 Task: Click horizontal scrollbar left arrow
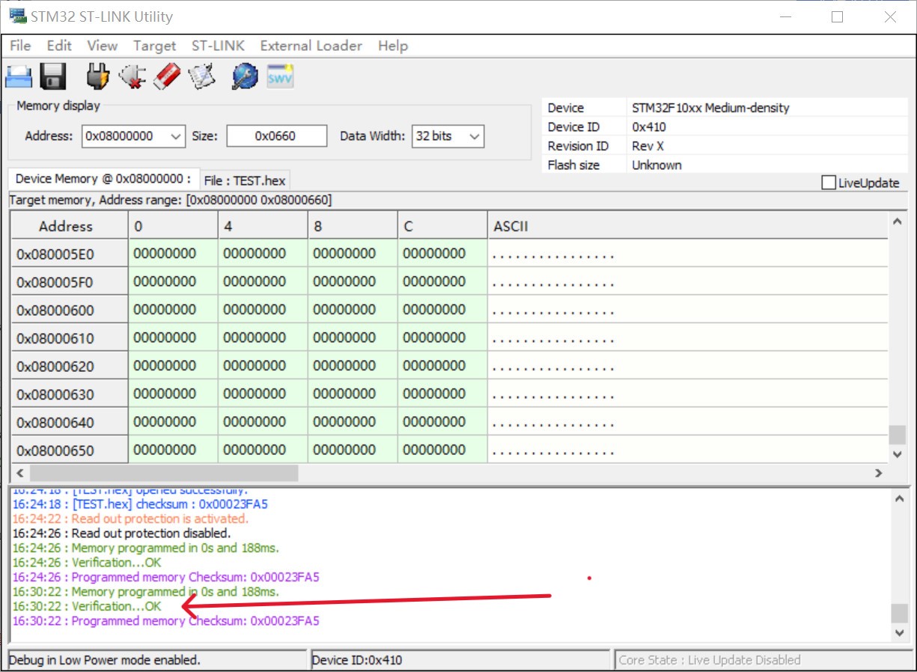(x=19, y=473)
